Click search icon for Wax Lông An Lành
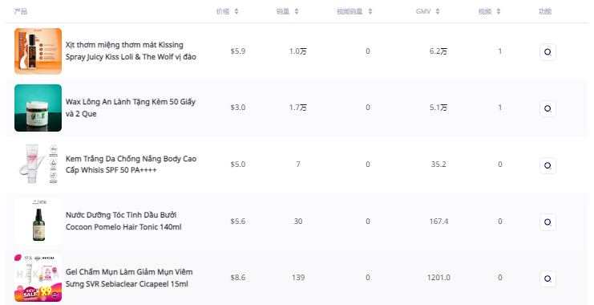 coord(548,108)
